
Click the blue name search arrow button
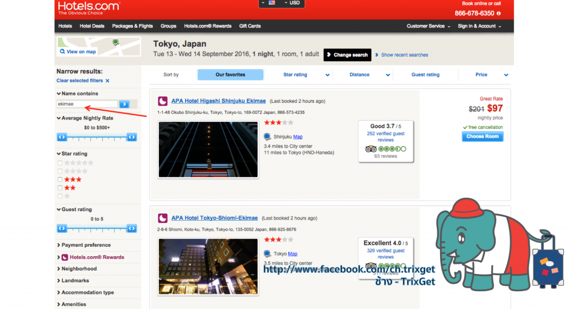pos(124,104)
